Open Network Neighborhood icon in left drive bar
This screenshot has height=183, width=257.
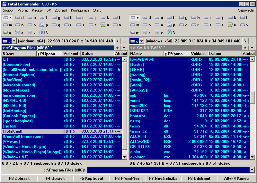(44, 32)
